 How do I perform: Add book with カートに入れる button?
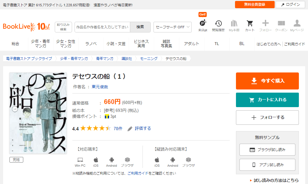(267, 100)
